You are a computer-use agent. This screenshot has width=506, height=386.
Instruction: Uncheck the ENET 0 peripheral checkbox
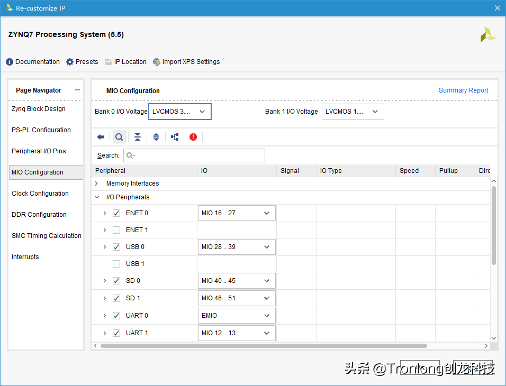[116, 213]
